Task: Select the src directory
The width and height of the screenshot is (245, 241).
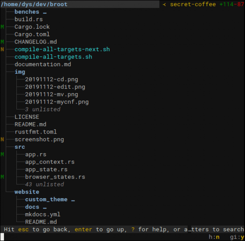Action: click(x=20, y=147)
